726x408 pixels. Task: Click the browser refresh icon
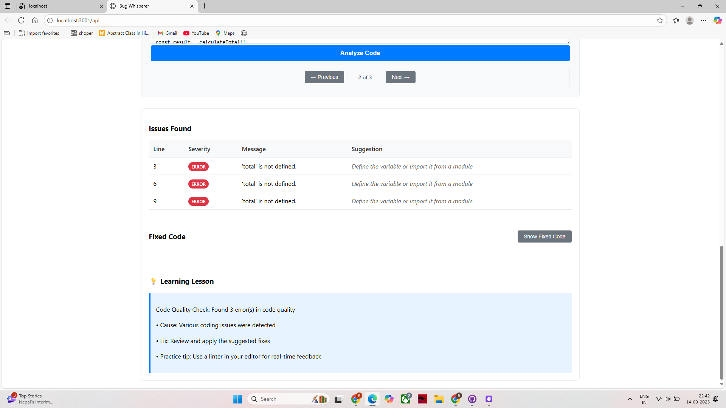21,20
